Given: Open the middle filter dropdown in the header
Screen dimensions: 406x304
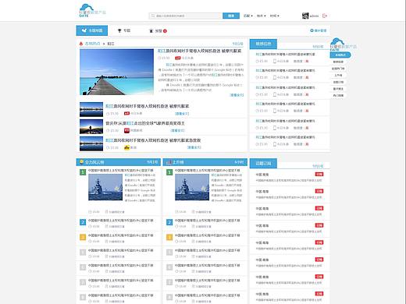Looking at the screenshot, I should click(262, 16).
